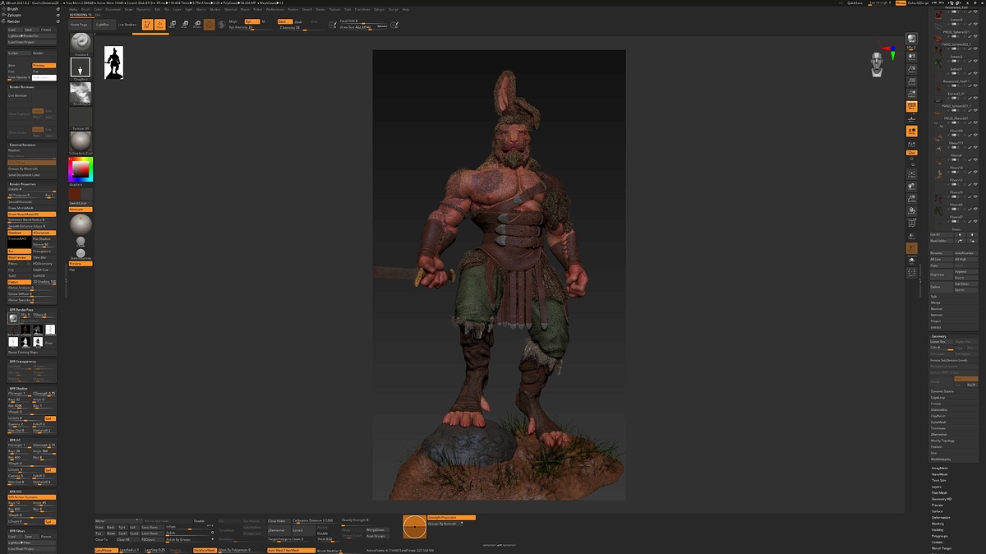Image resolution: width=986 pixels, height=554 pixels.
Task: Adjust the SDiv subdivision slider
Action: (x=942, y=348)
